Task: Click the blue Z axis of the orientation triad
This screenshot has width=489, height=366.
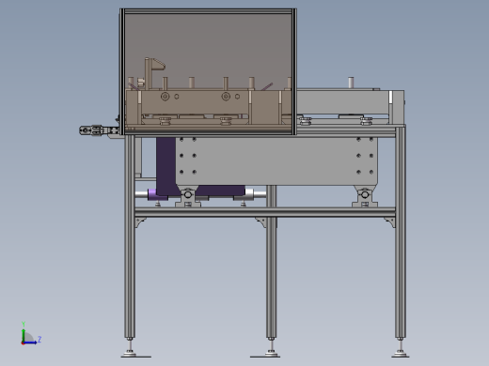Action: [30, 343]
